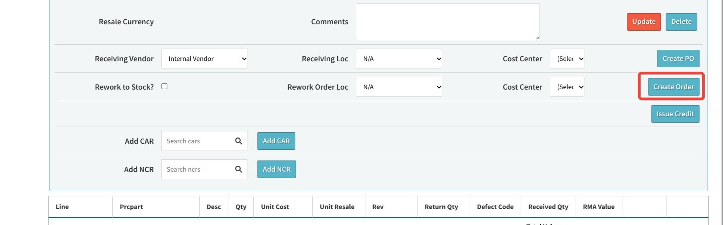723x225 pixels.
Task: Click the search icon in Add CAR field
Action: [x=239, y=141]
